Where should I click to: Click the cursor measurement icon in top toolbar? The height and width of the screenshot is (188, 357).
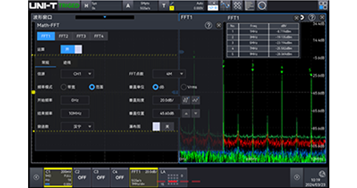point(226,5)
